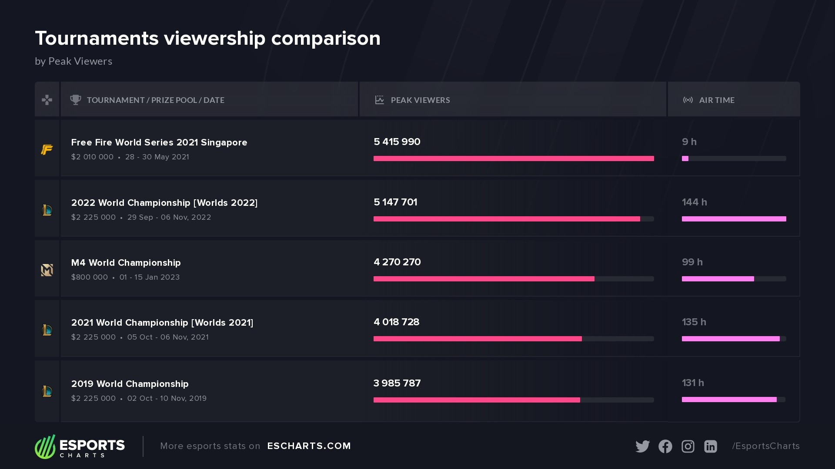This screenshot has width=835, height=469.
Task: Click the gamepad icon in table header
Action: pyautogui.click(x=47, y=100)
